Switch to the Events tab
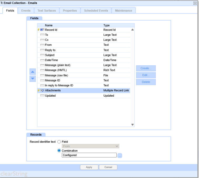Image resolution: width=199 pixels, height=178 pixels. pyautogui.click(x=26, y=11)
